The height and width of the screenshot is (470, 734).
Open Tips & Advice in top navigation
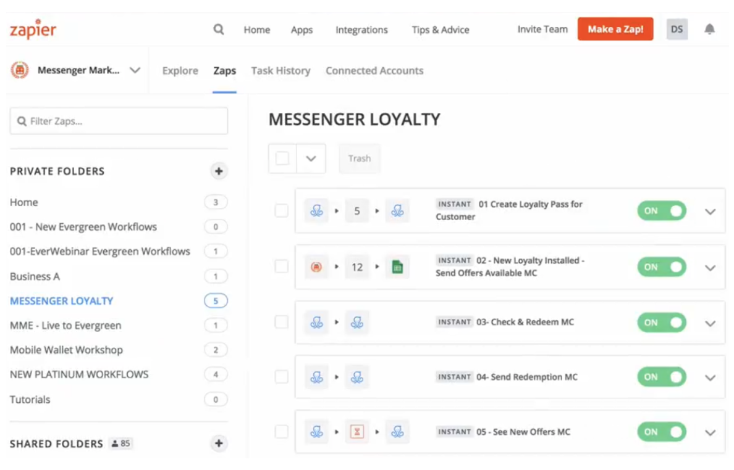tap(440, 30)
